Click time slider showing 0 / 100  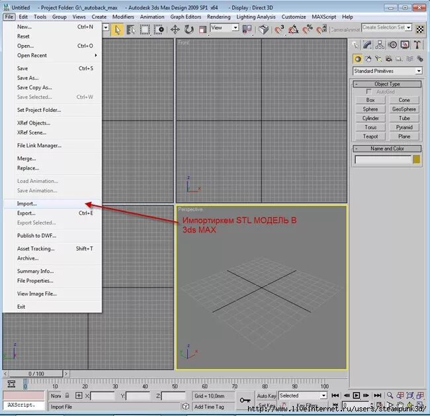tap(36, 374)
